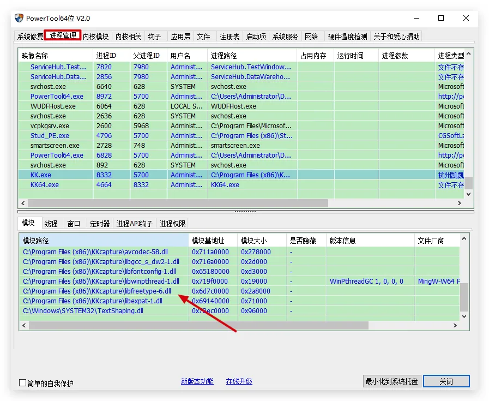Switch to the 进程权限 sub-tab
Image resolution: width=489 pixels, height=401 pixels.
172,224
